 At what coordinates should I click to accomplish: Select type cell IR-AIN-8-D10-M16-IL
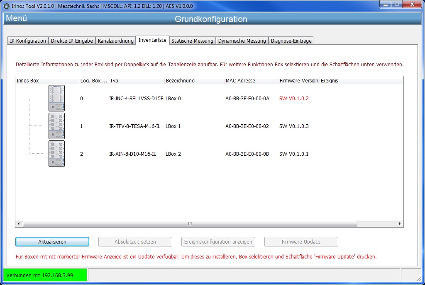tap(132, 154)
